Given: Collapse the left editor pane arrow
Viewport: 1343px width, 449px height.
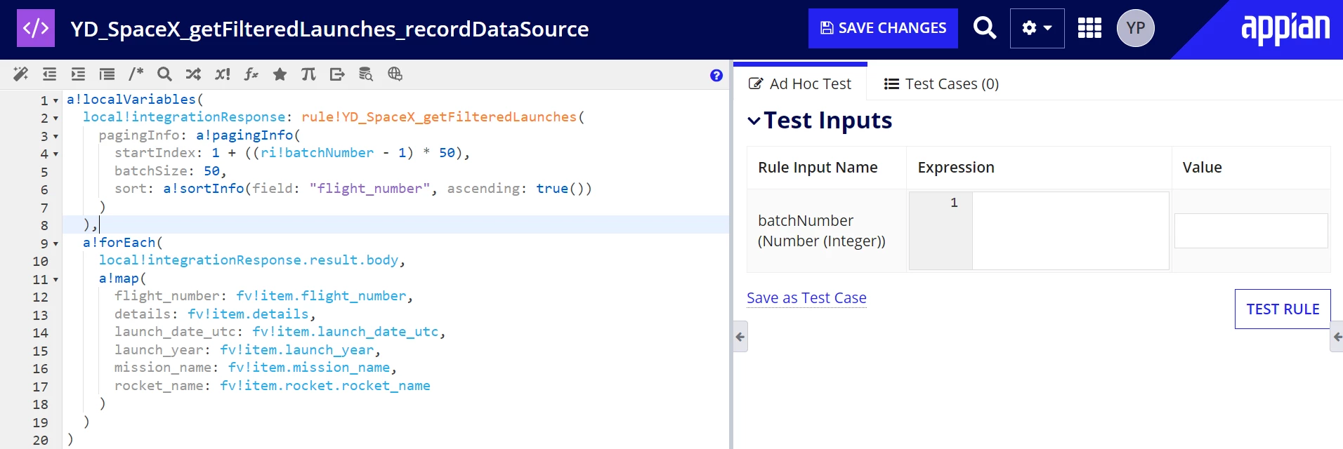Looking at the screenshot, I should pos(740,337).
